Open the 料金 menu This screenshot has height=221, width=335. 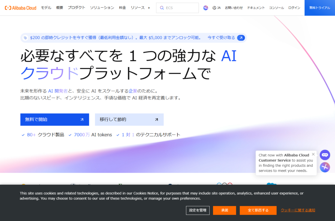tap(122, 8)
